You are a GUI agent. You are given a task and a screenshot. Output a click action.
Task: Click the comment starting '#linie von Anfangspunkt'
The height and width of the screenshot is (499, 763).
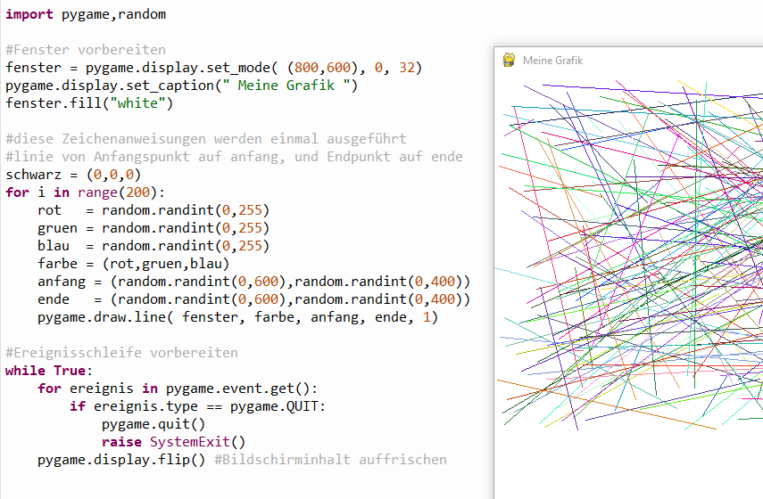(x=234, y=157)
